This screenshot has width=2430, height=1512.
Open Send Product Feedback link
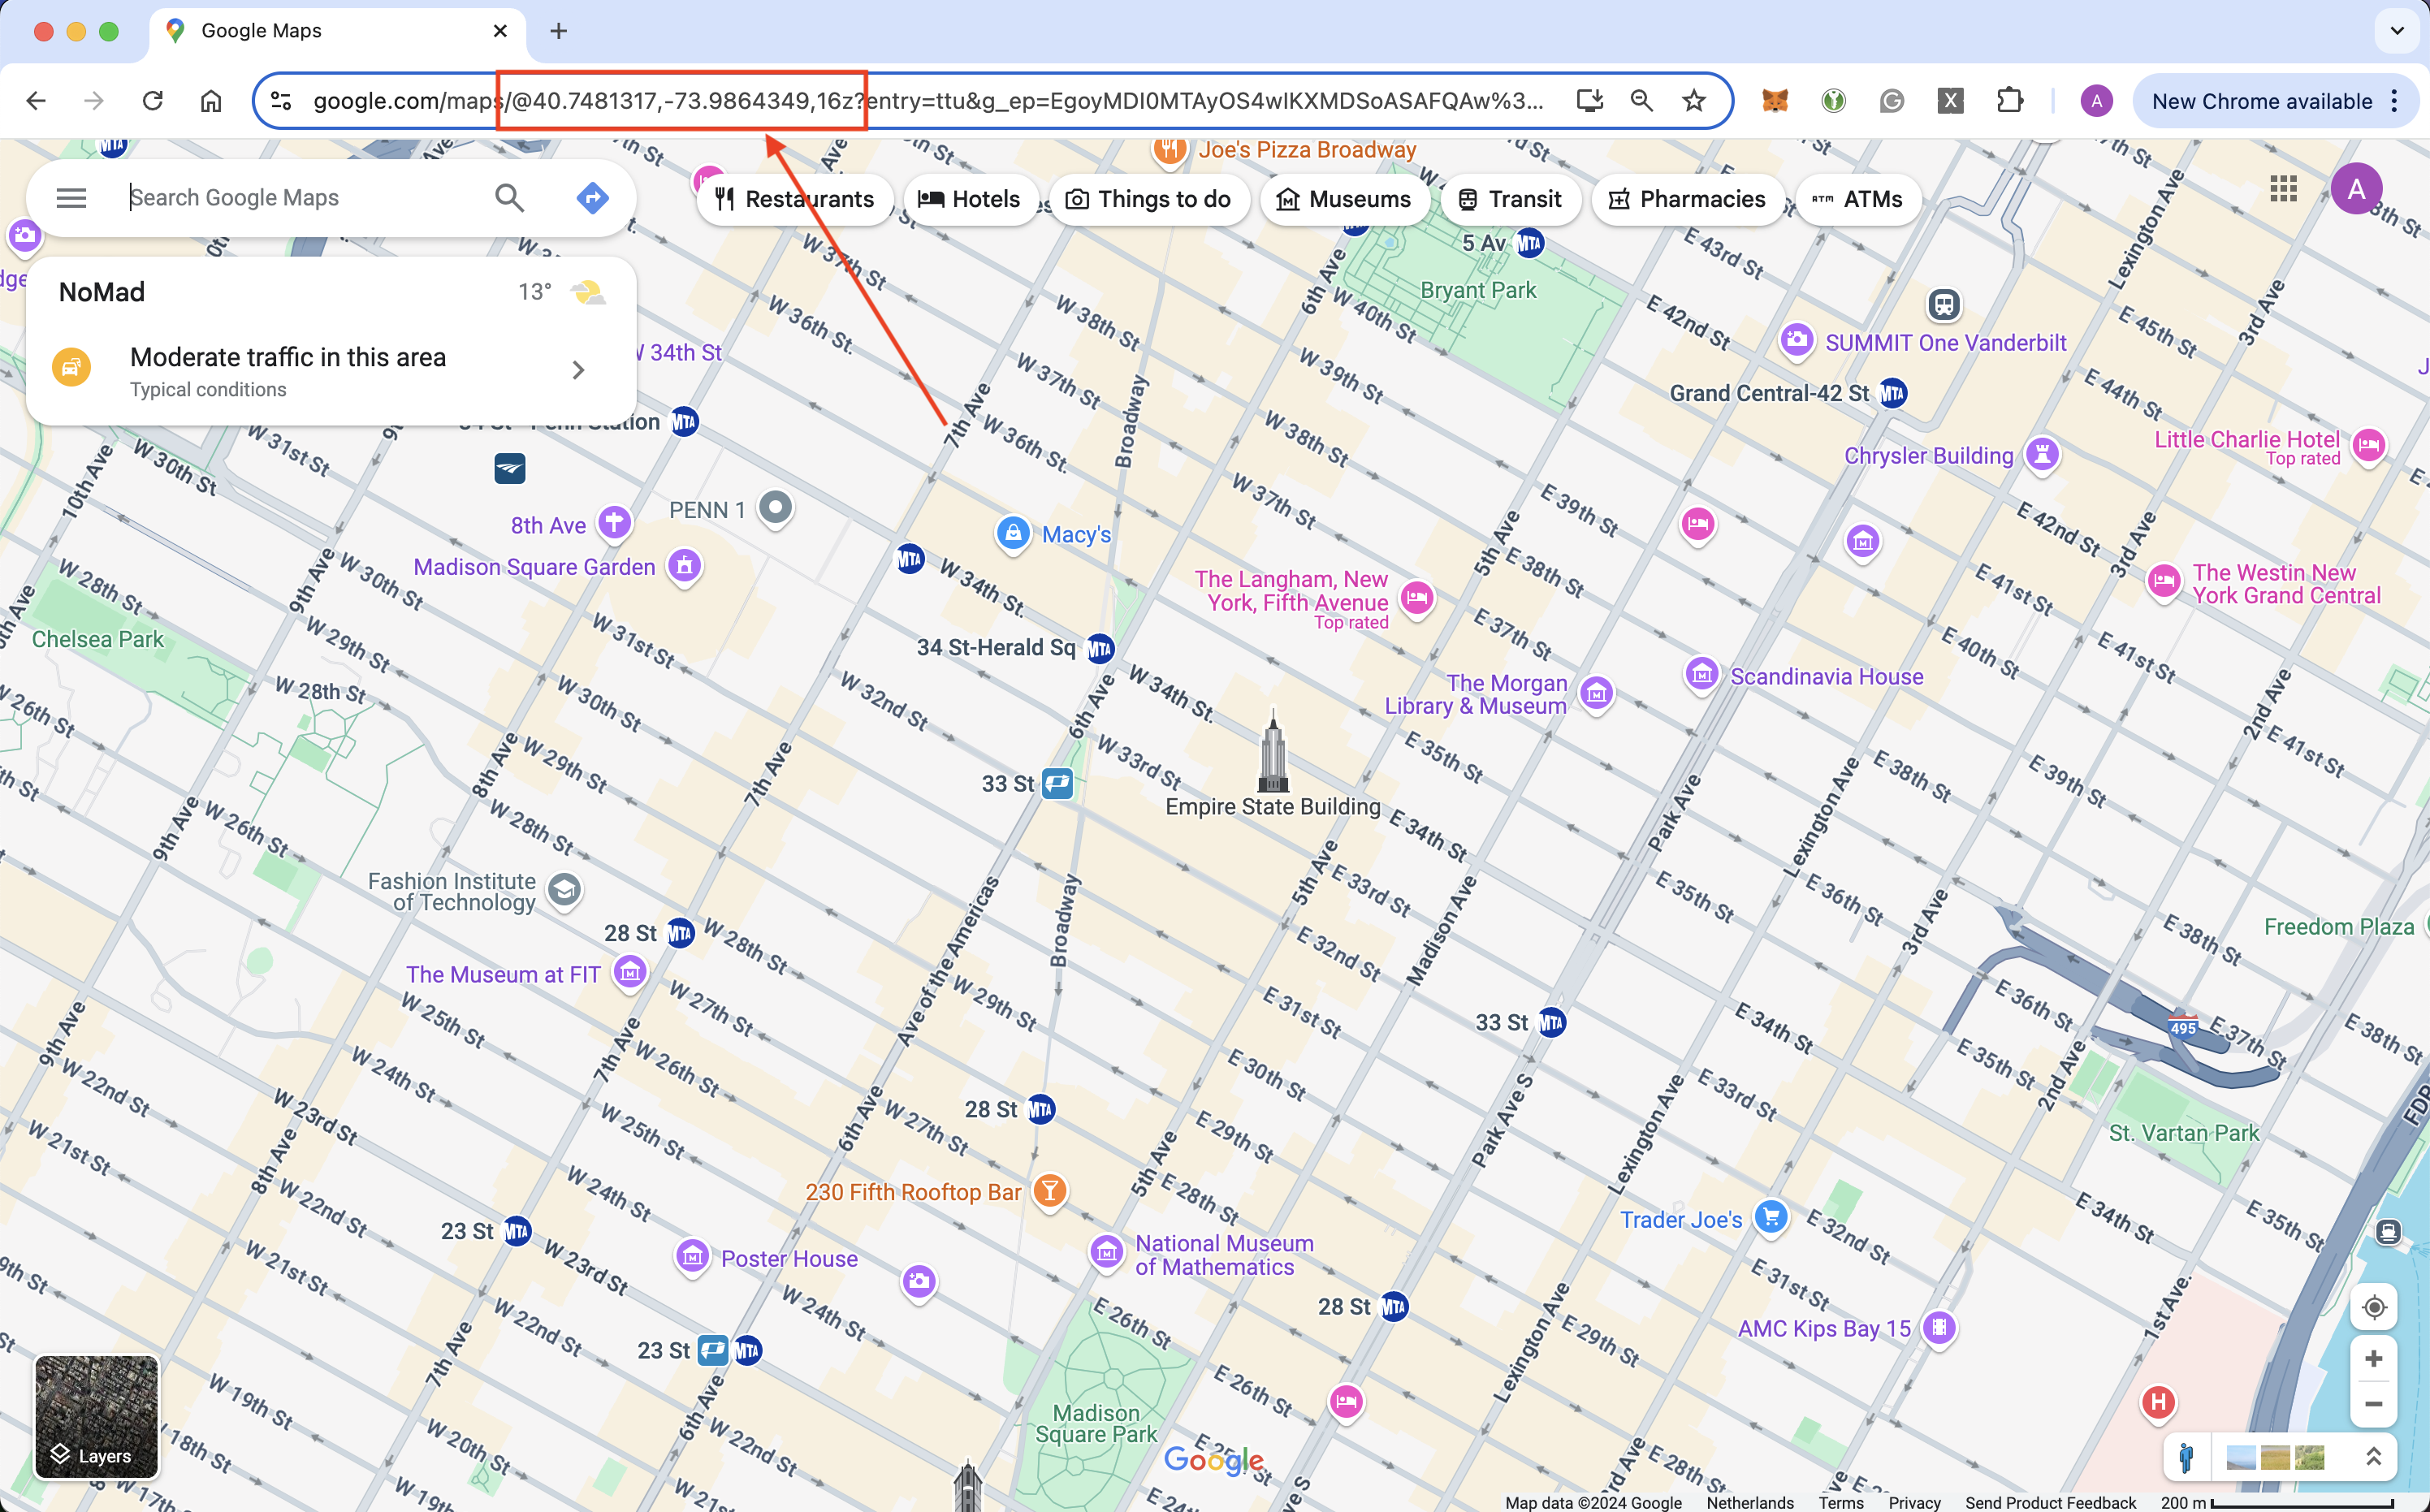(x=2050, y=1502)
